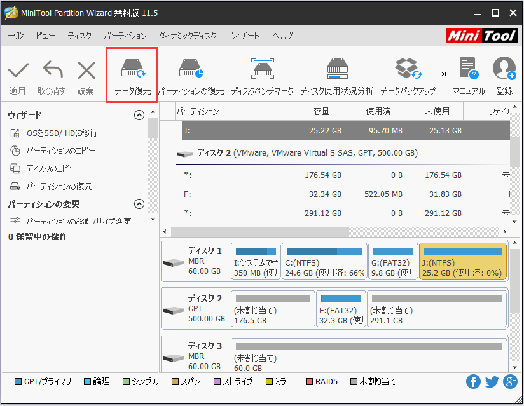Select the F: 32.34 GB partition row

pos(346,194)
